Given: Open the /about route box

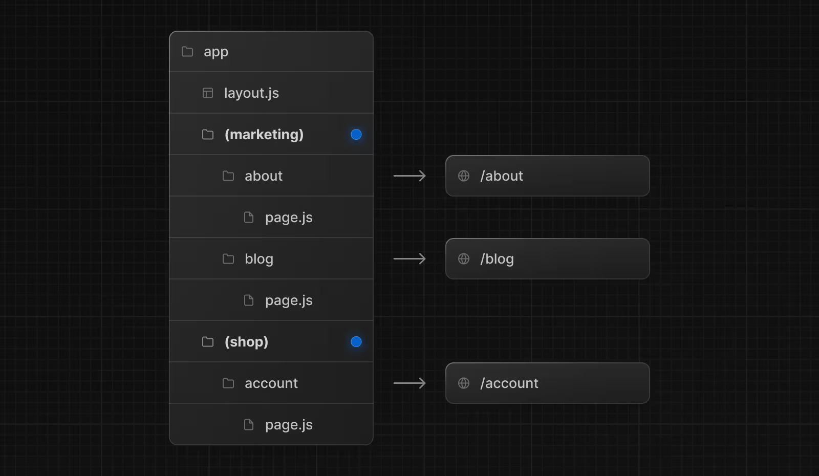Looking at the screenshot, I should pos(548,176).
